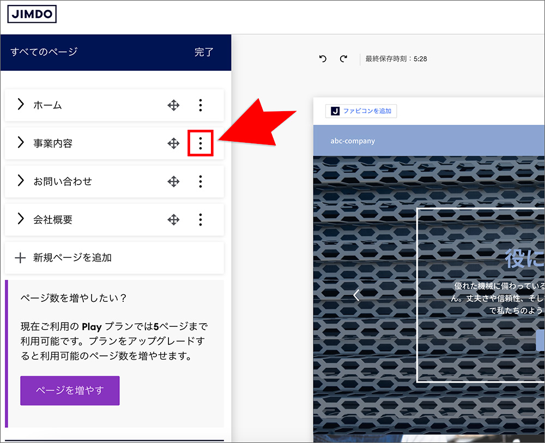Open the three-dot menu for お問い合わせ
This screenshot has height=443, width=545.
[201, 181]
